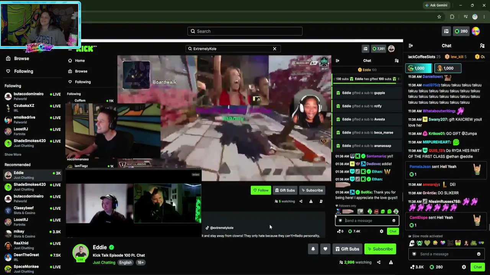
Task: Open smolkedrive Palworld channel
Action: (33, 120)
